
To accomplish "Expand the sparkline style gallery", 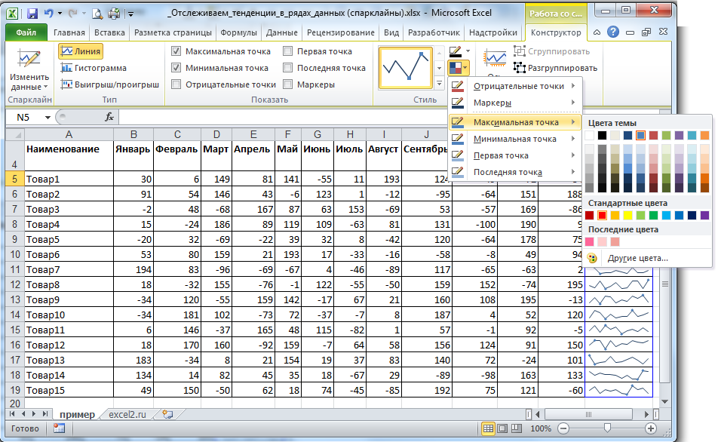I will click(x=440, y=83).
